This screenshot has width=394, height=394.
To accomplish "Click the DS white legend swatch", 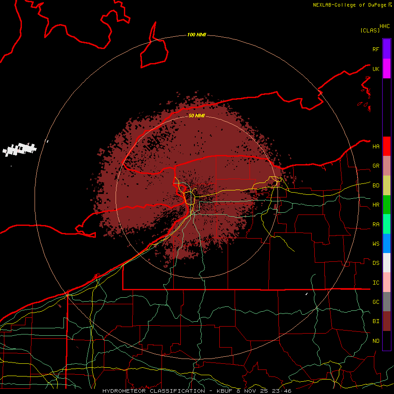I will click(x=387, y=263).
